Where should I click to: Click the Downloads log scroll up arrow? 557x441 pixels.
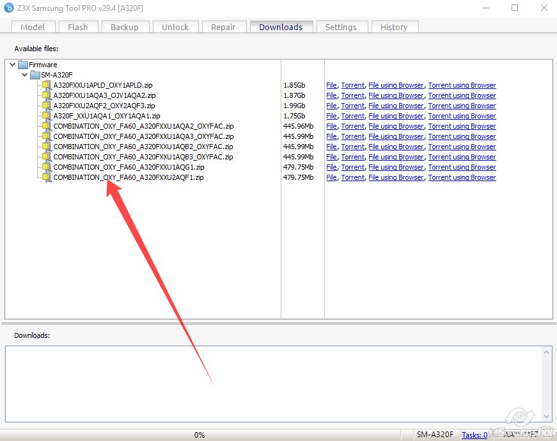point(547,352)
